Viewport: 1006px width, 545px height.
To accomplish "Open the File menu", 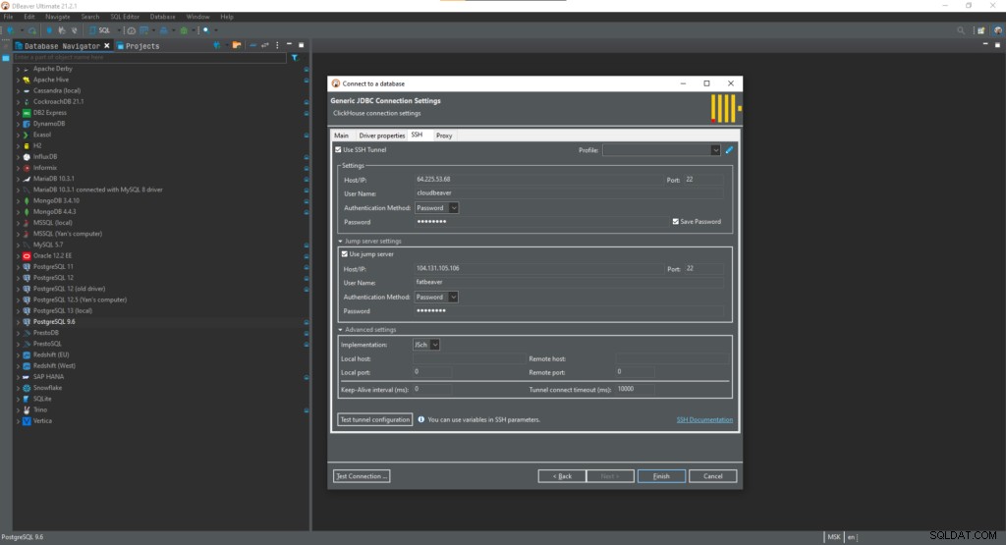I will tap(8, 17).
